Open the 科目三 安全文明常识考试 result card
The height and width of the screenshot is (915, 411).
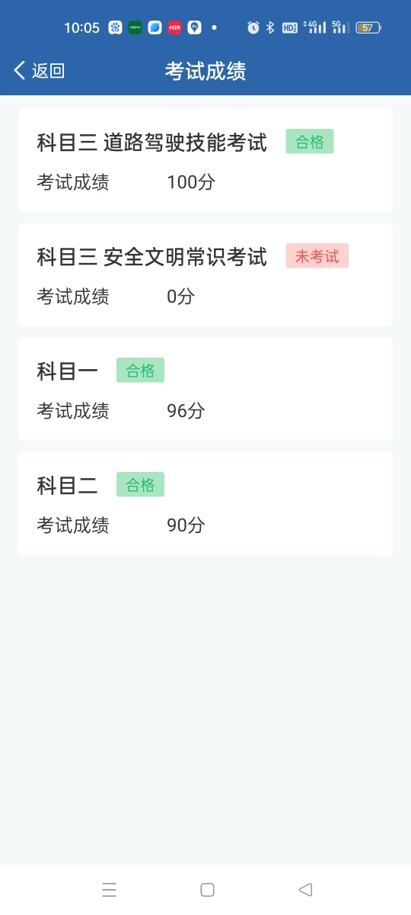point(205,274)
